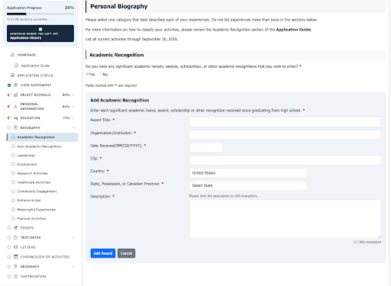Click the Test Dates clipboard icon
Viewport: 391px width, 286px height.
15,237
